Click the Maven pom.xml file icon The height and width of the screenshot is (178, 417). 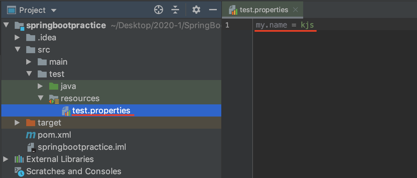pos(31,135)
